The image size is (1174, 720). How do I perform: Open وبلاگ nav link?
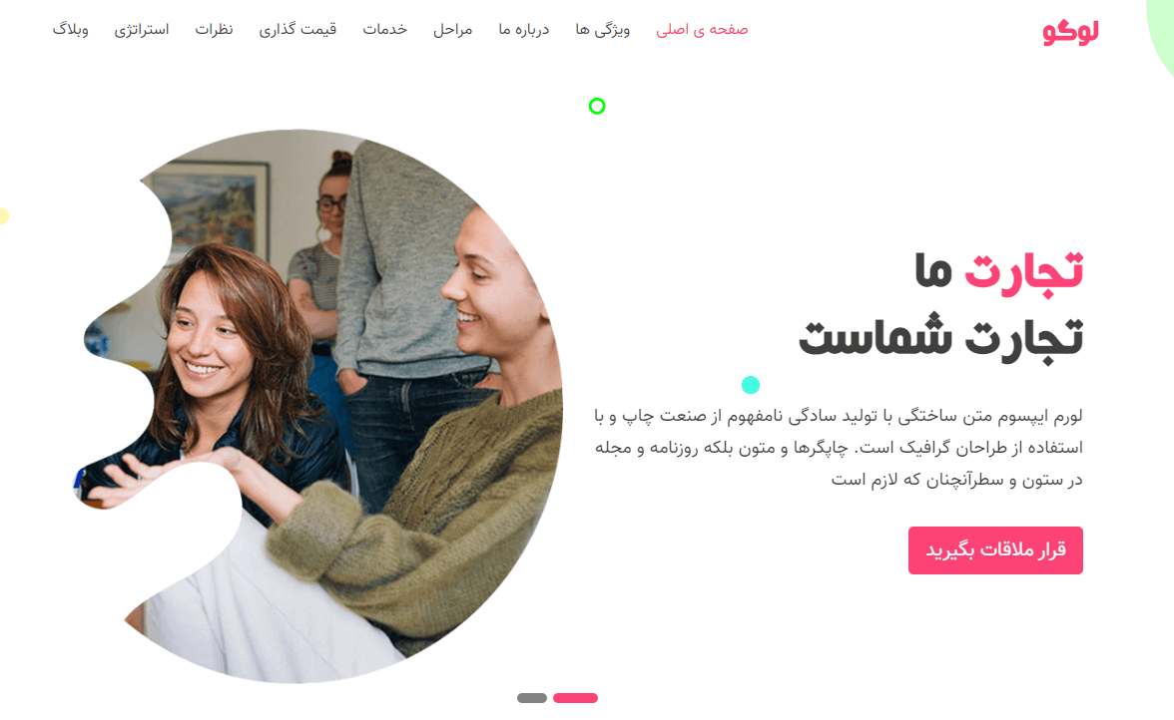[x=70, y=30]
